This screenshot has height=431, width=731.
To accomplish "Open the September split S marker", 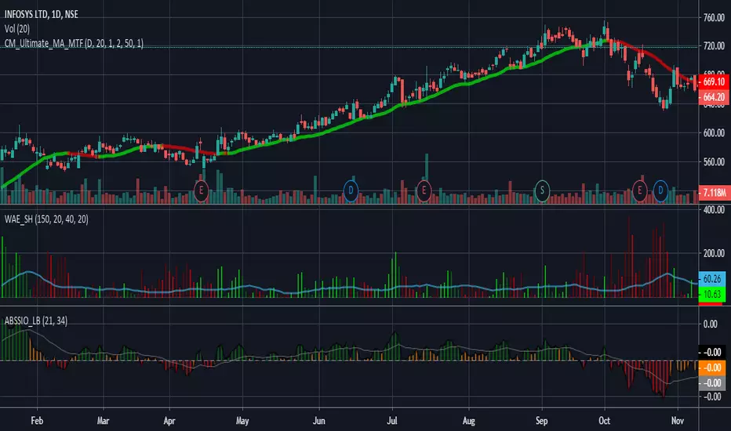I will tap(542, 190).
